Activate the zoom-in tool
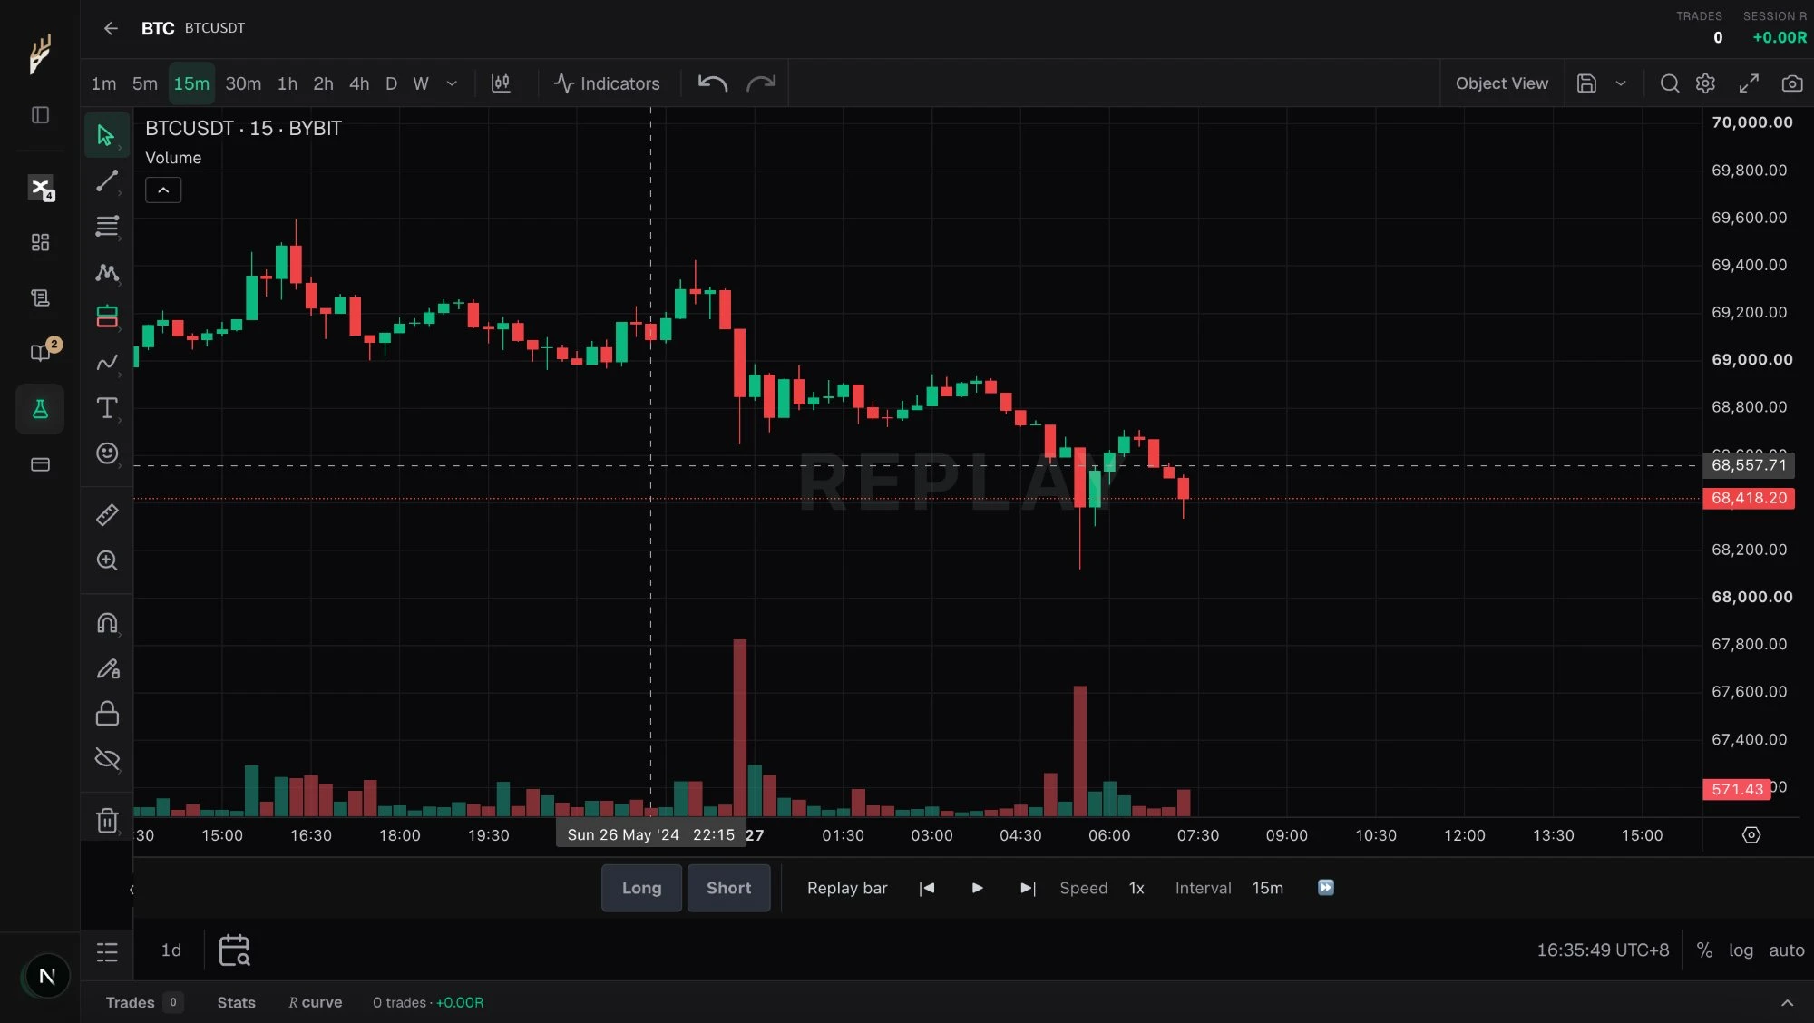 click(x=107, y=560)
